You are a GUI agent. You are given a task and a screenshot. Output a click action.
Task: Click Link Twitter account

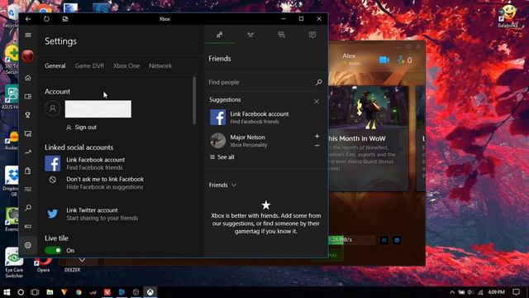(92, 210)
